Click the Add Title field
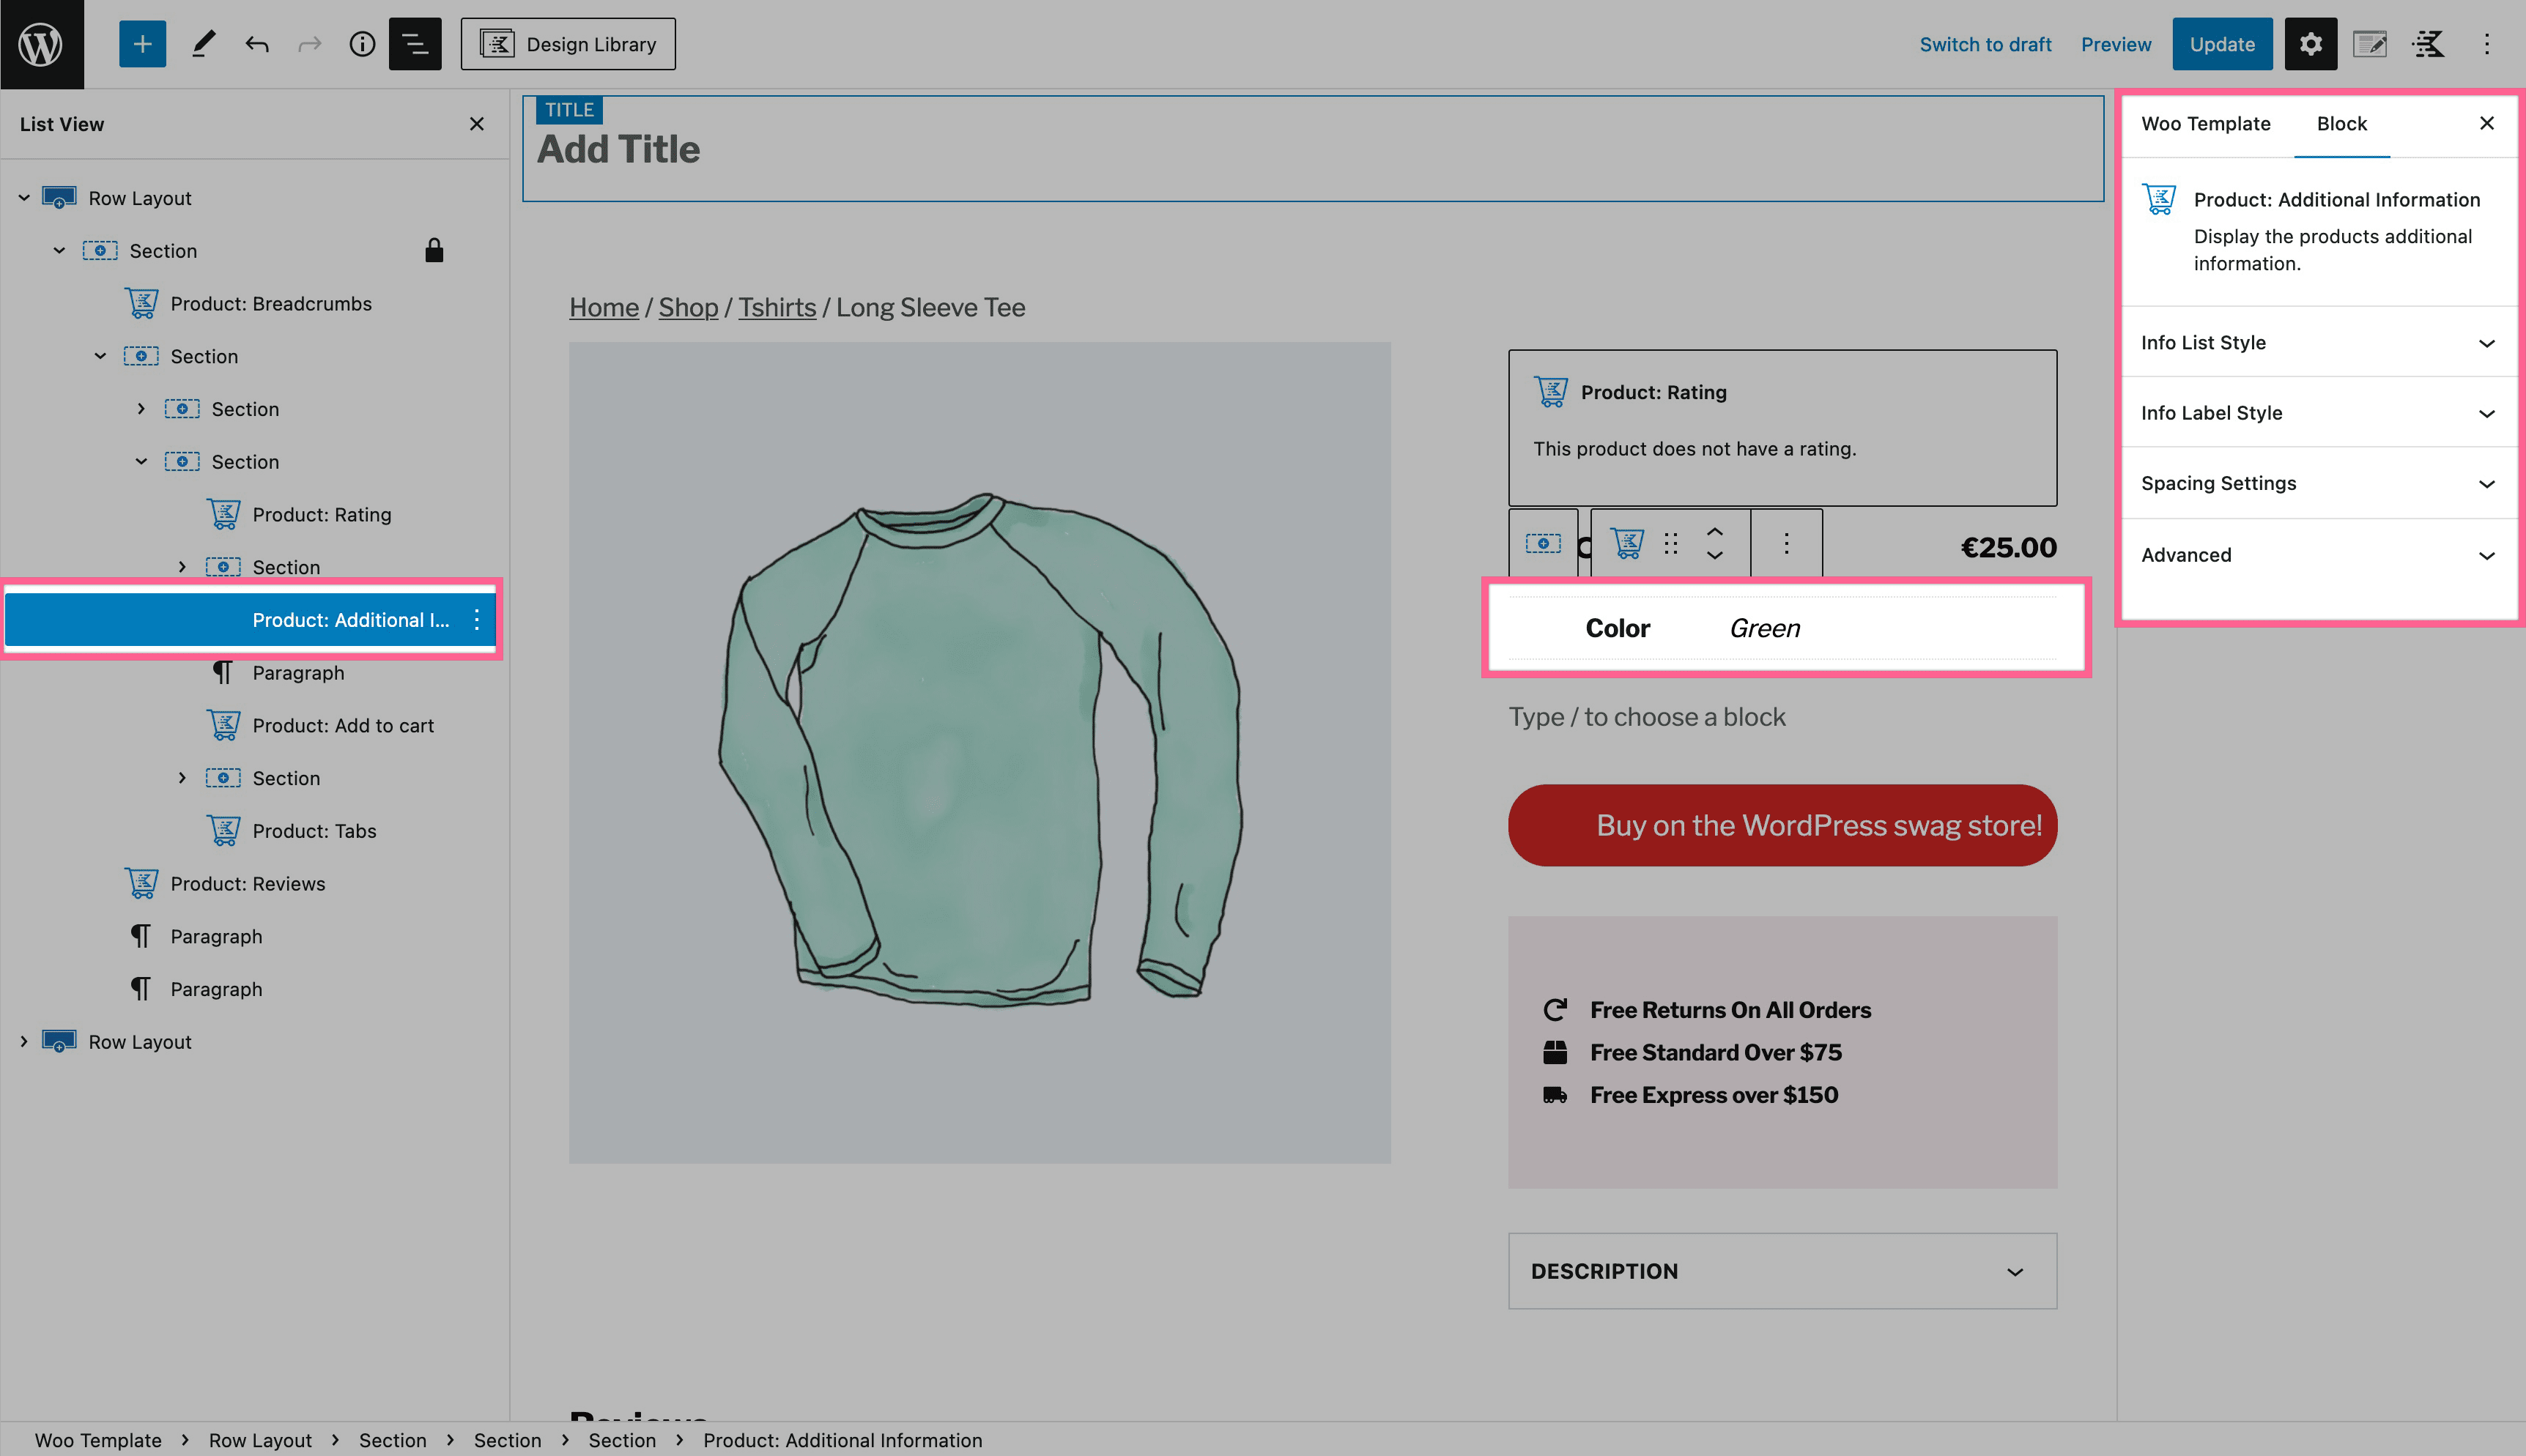This screenshot has width=2526, height=1456. [x=1313, y=150]
